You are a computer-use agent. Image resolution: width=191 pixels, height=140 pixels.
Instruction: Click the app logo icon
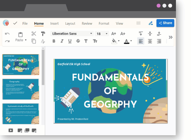(x=6, y=23)
